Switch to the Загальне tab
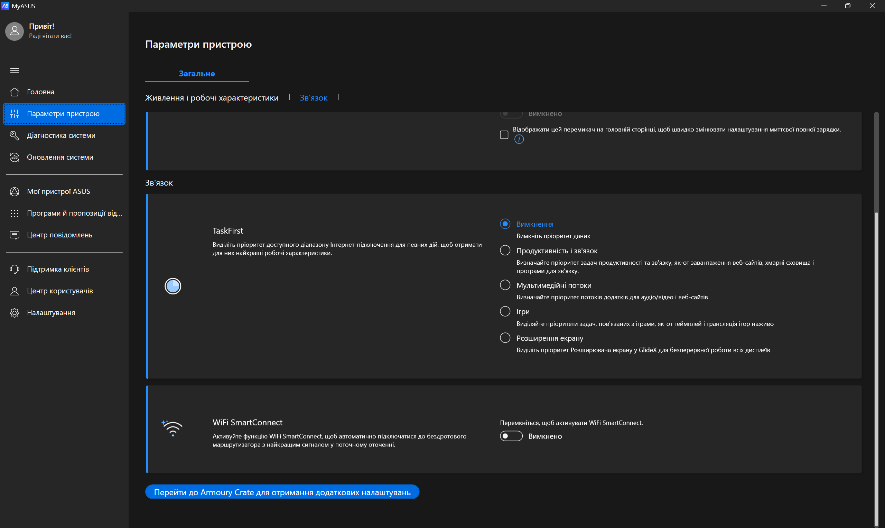 197,74
